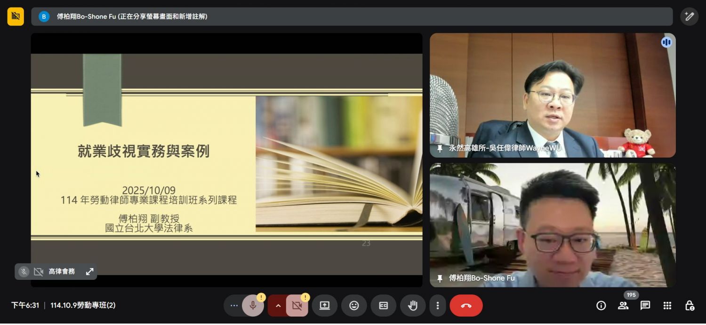Unmute the microphone
Screen dimensions: 706x325
[x=253, y=306]
